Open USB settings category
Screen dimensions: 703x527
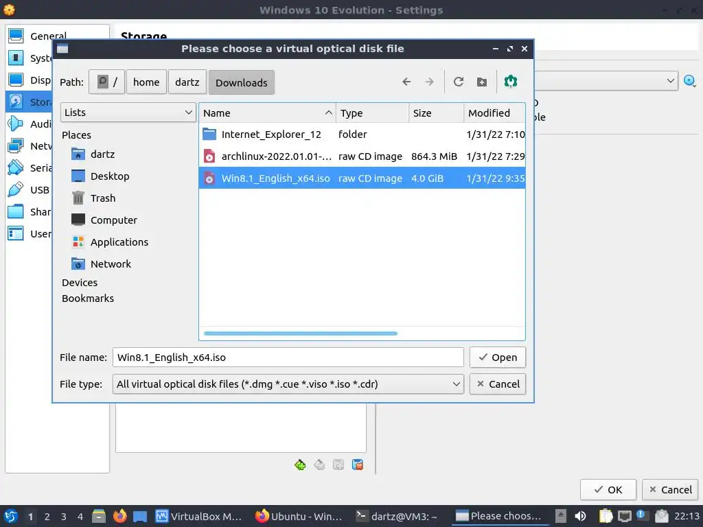[x=30, y=189]
